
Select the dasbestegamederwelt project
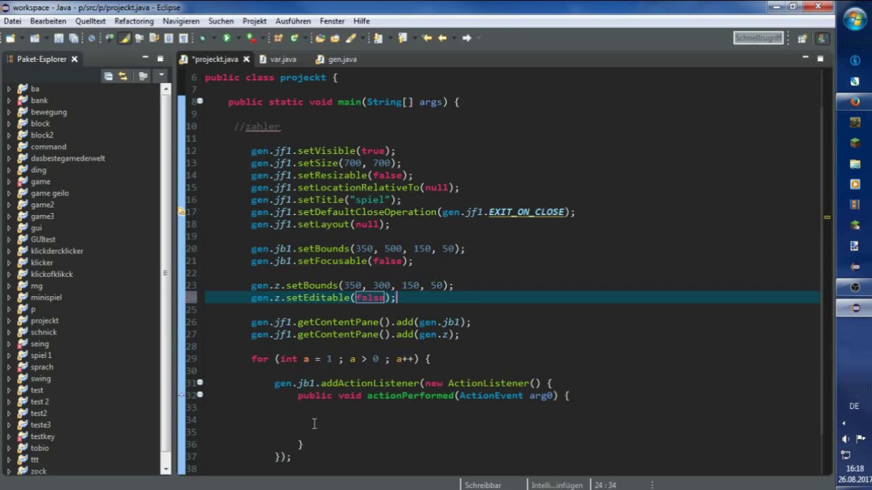(67, 158)
